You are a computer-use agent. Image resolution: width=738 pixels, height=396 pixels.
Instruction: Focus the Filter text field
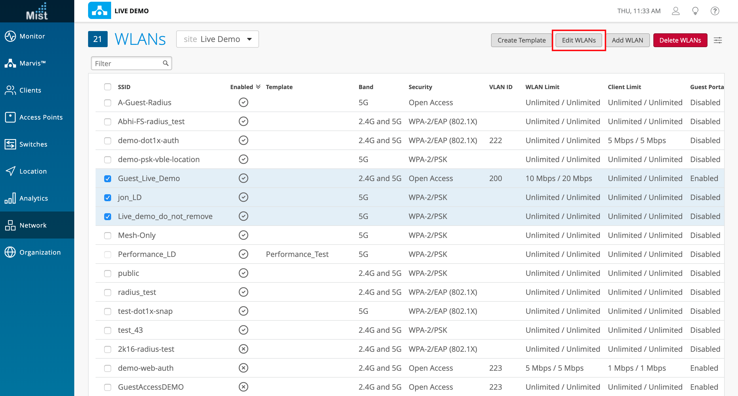click(x=127, y=64)
